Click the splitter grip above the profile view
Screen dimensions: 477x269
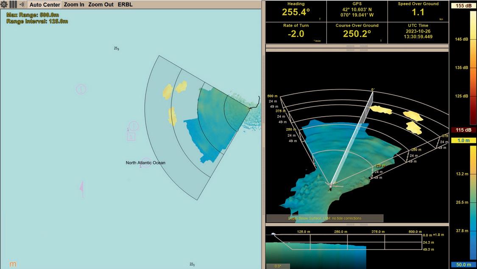click(357, 224)
